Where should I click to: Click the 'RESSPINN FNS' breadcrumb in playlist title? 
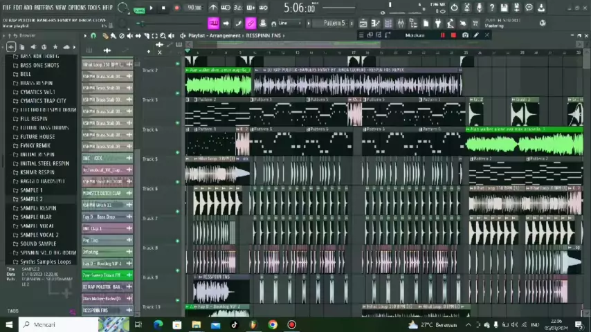click(x=264, y=35)
